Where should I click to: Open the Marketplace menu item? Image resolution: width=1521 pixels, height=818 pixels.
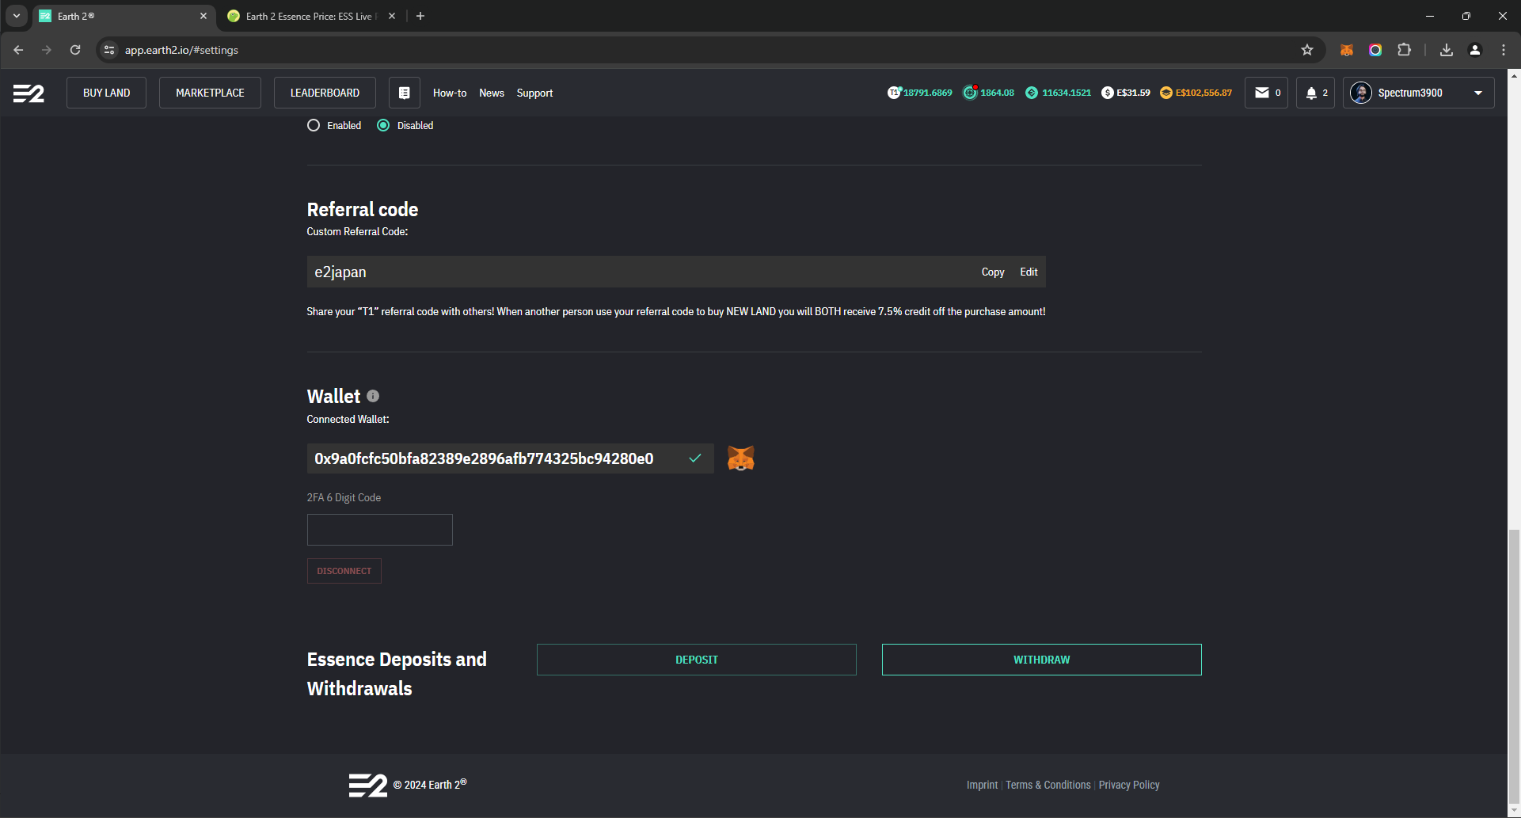pyautogui.click(x=210, y=93)
